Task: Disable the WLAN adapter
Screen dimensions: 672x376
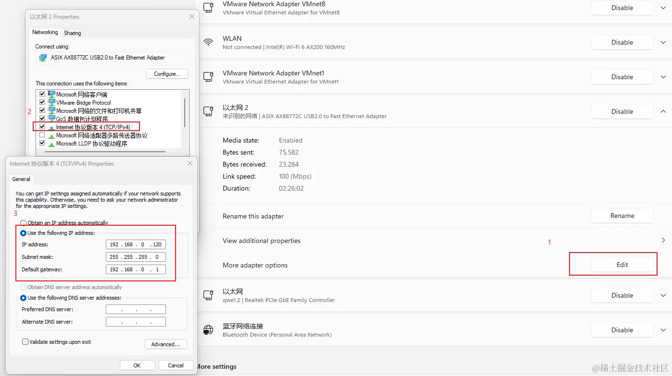Action: (622, 42)
